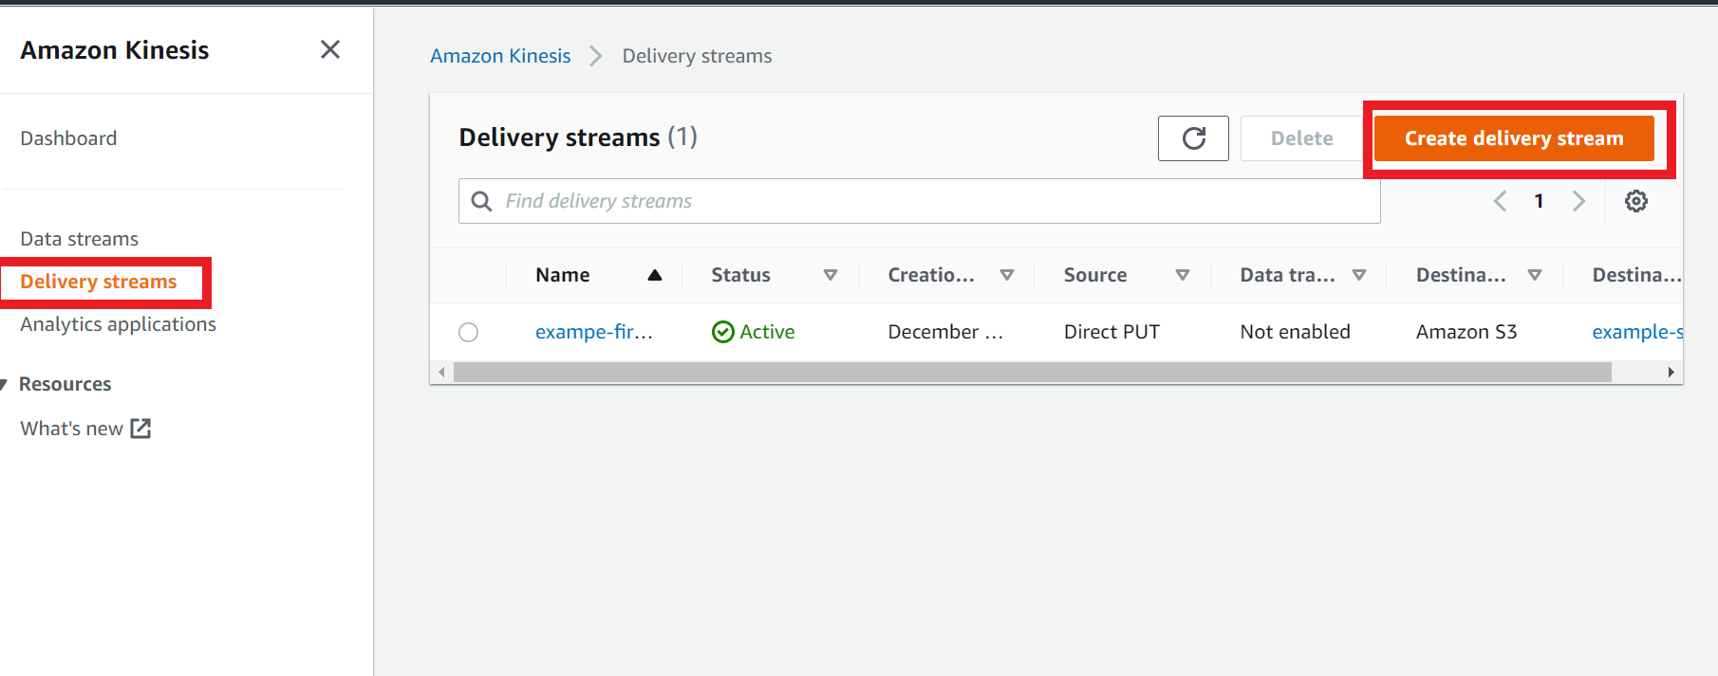This screenshot has width=1718, height=676.
Task: Click the Name column header
Action: coord(562,275)
